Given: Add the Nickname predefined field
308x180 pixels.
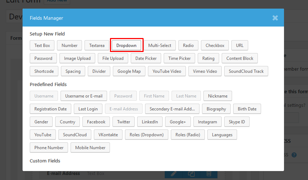Looking at the screenshot, I should pyautogui.click(x=218, y=96).
